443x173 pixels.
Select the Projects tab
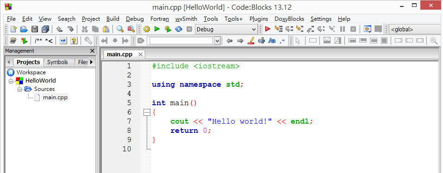click(28, 62)
